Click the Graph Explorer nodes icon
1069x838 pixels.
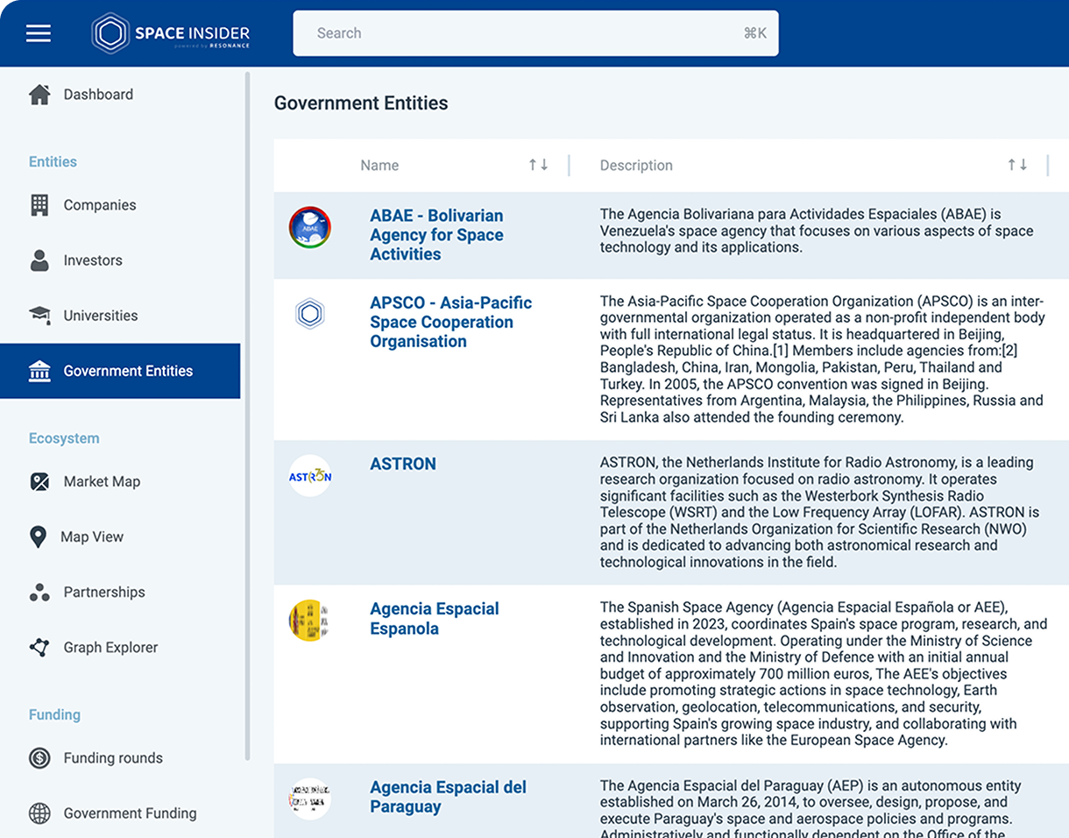click(x=39, y=648)
